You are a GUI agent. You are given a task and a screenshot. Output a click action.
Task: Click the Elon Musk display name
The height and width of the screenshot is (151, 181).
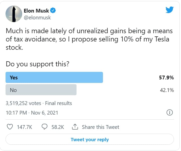(37, 11)
